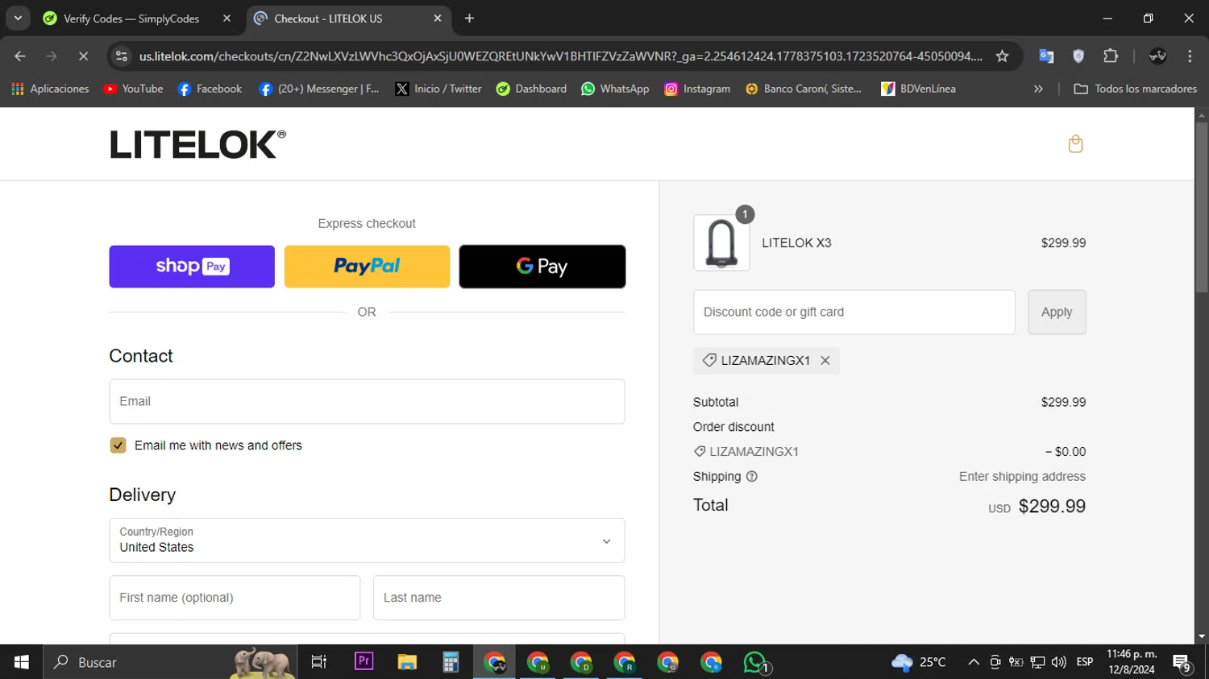Screen dimensions: 1209x679
Task: Open the shopping bag cart icon
Action: (1075, 144)
